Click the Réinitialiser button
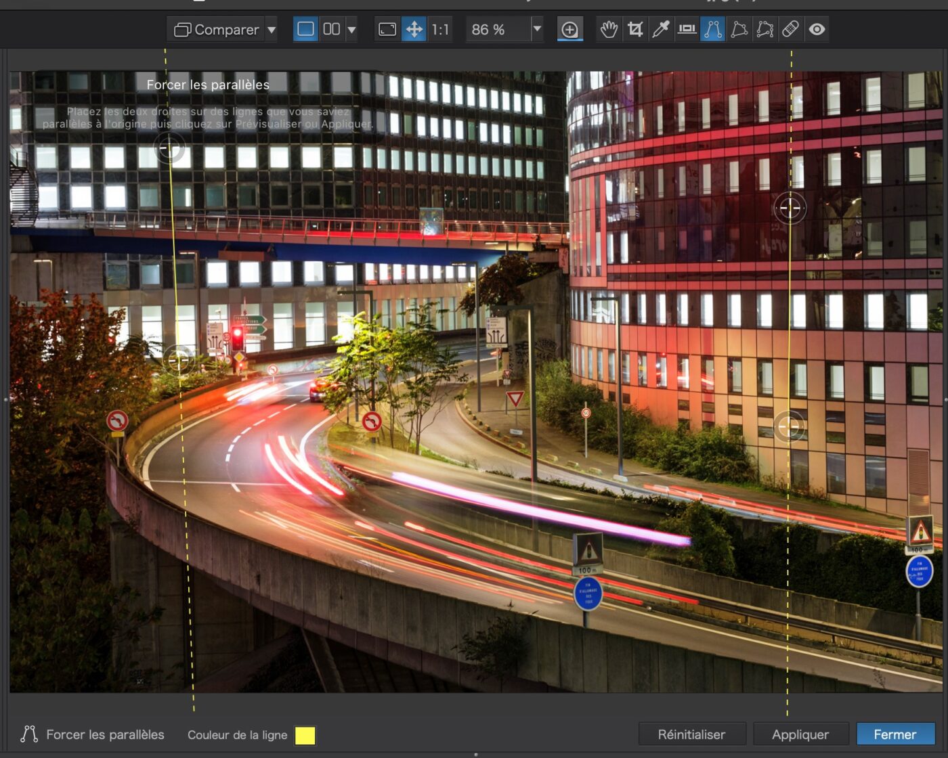Image resolution: width=948 pixels, height=758 pixels. [691, 734]
